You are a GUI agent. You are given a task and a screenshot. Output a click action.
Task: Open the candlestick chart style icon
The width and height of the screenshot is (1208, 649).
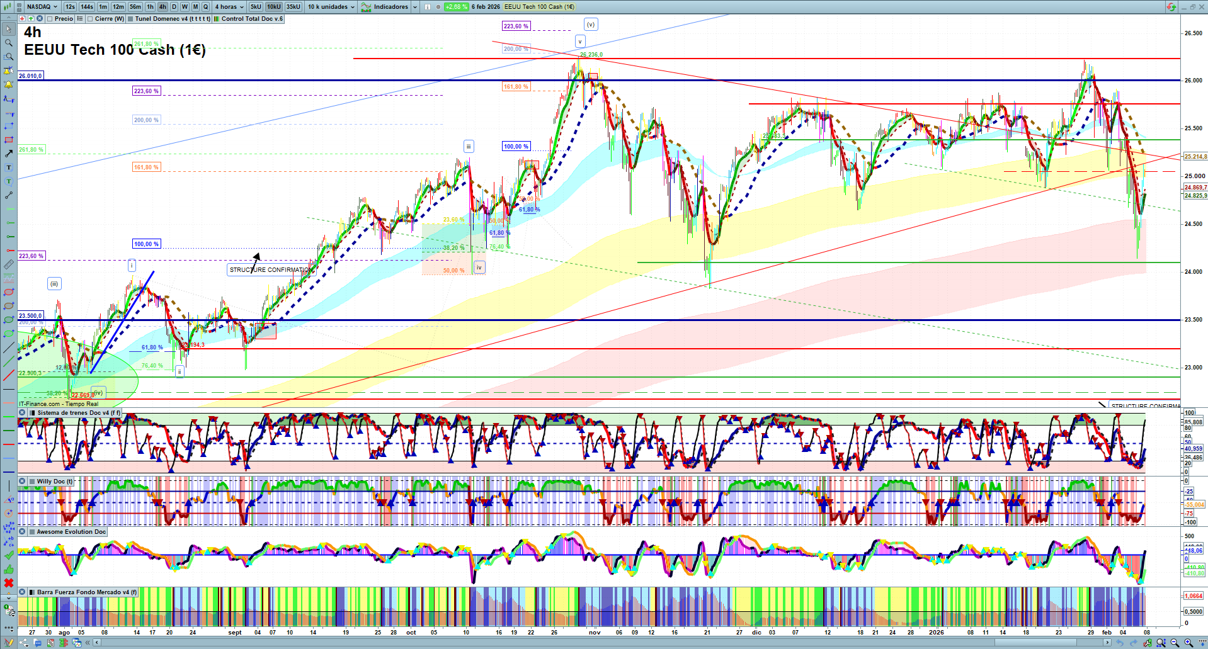coord(8,7)
